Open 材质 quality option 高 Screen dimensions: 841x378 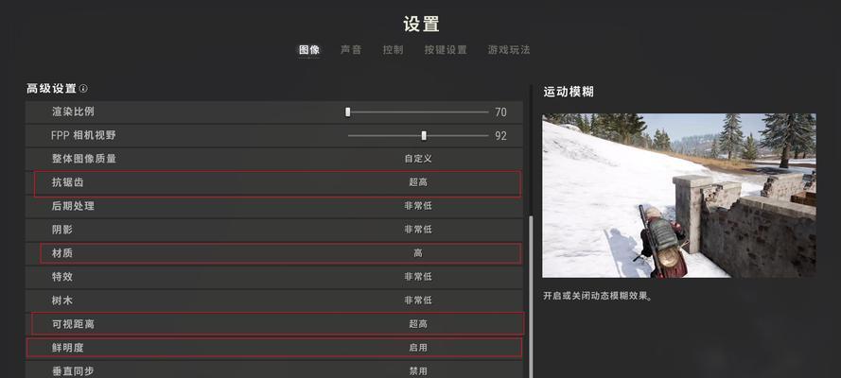pyautogui.click(x=418, y=253)
